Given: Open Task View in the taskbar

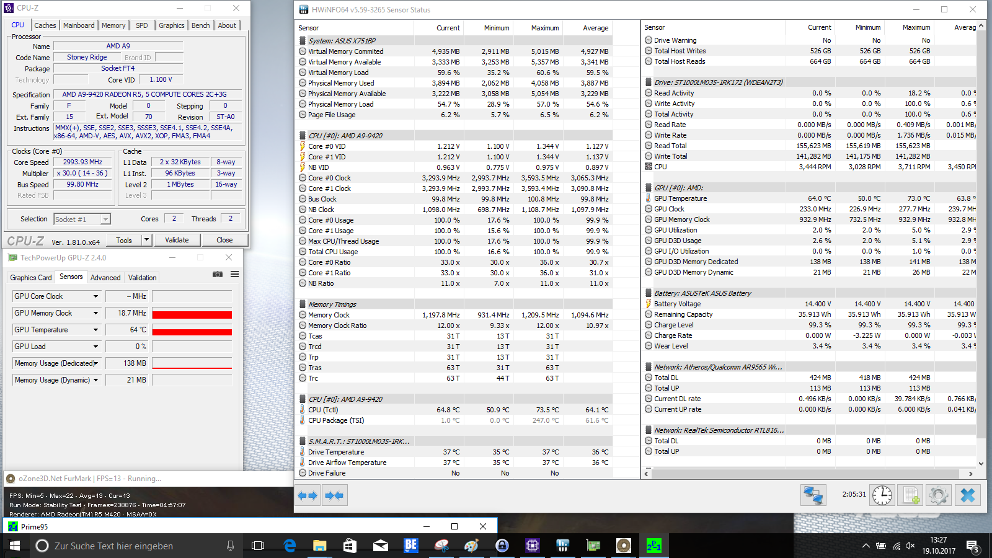Looking at the screenshot, I should [258, 546].
